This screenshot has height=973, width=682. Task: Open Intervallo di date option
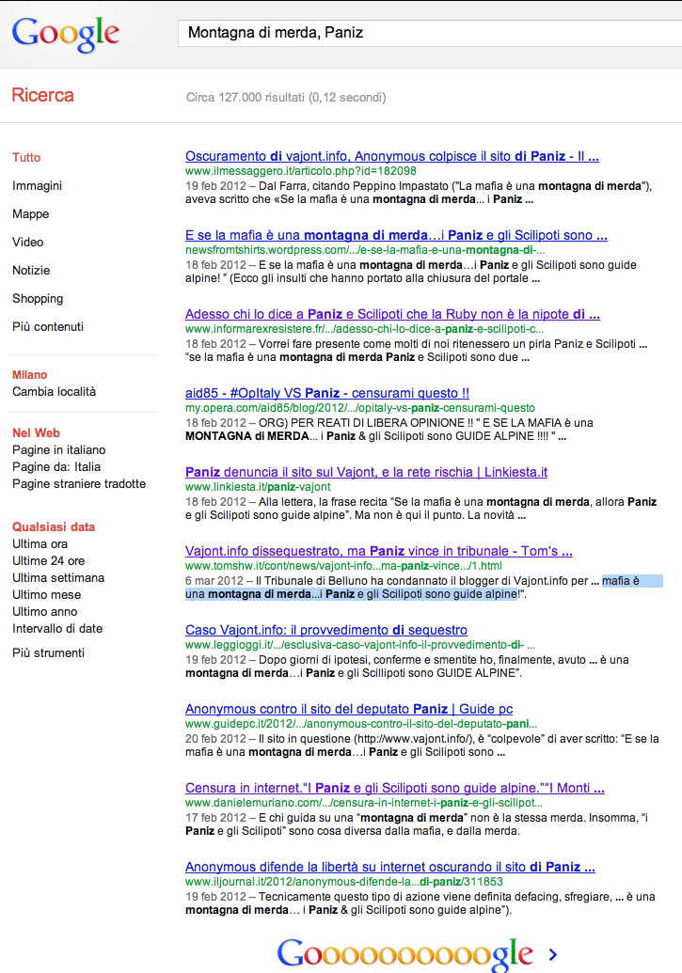coord(57,629)
